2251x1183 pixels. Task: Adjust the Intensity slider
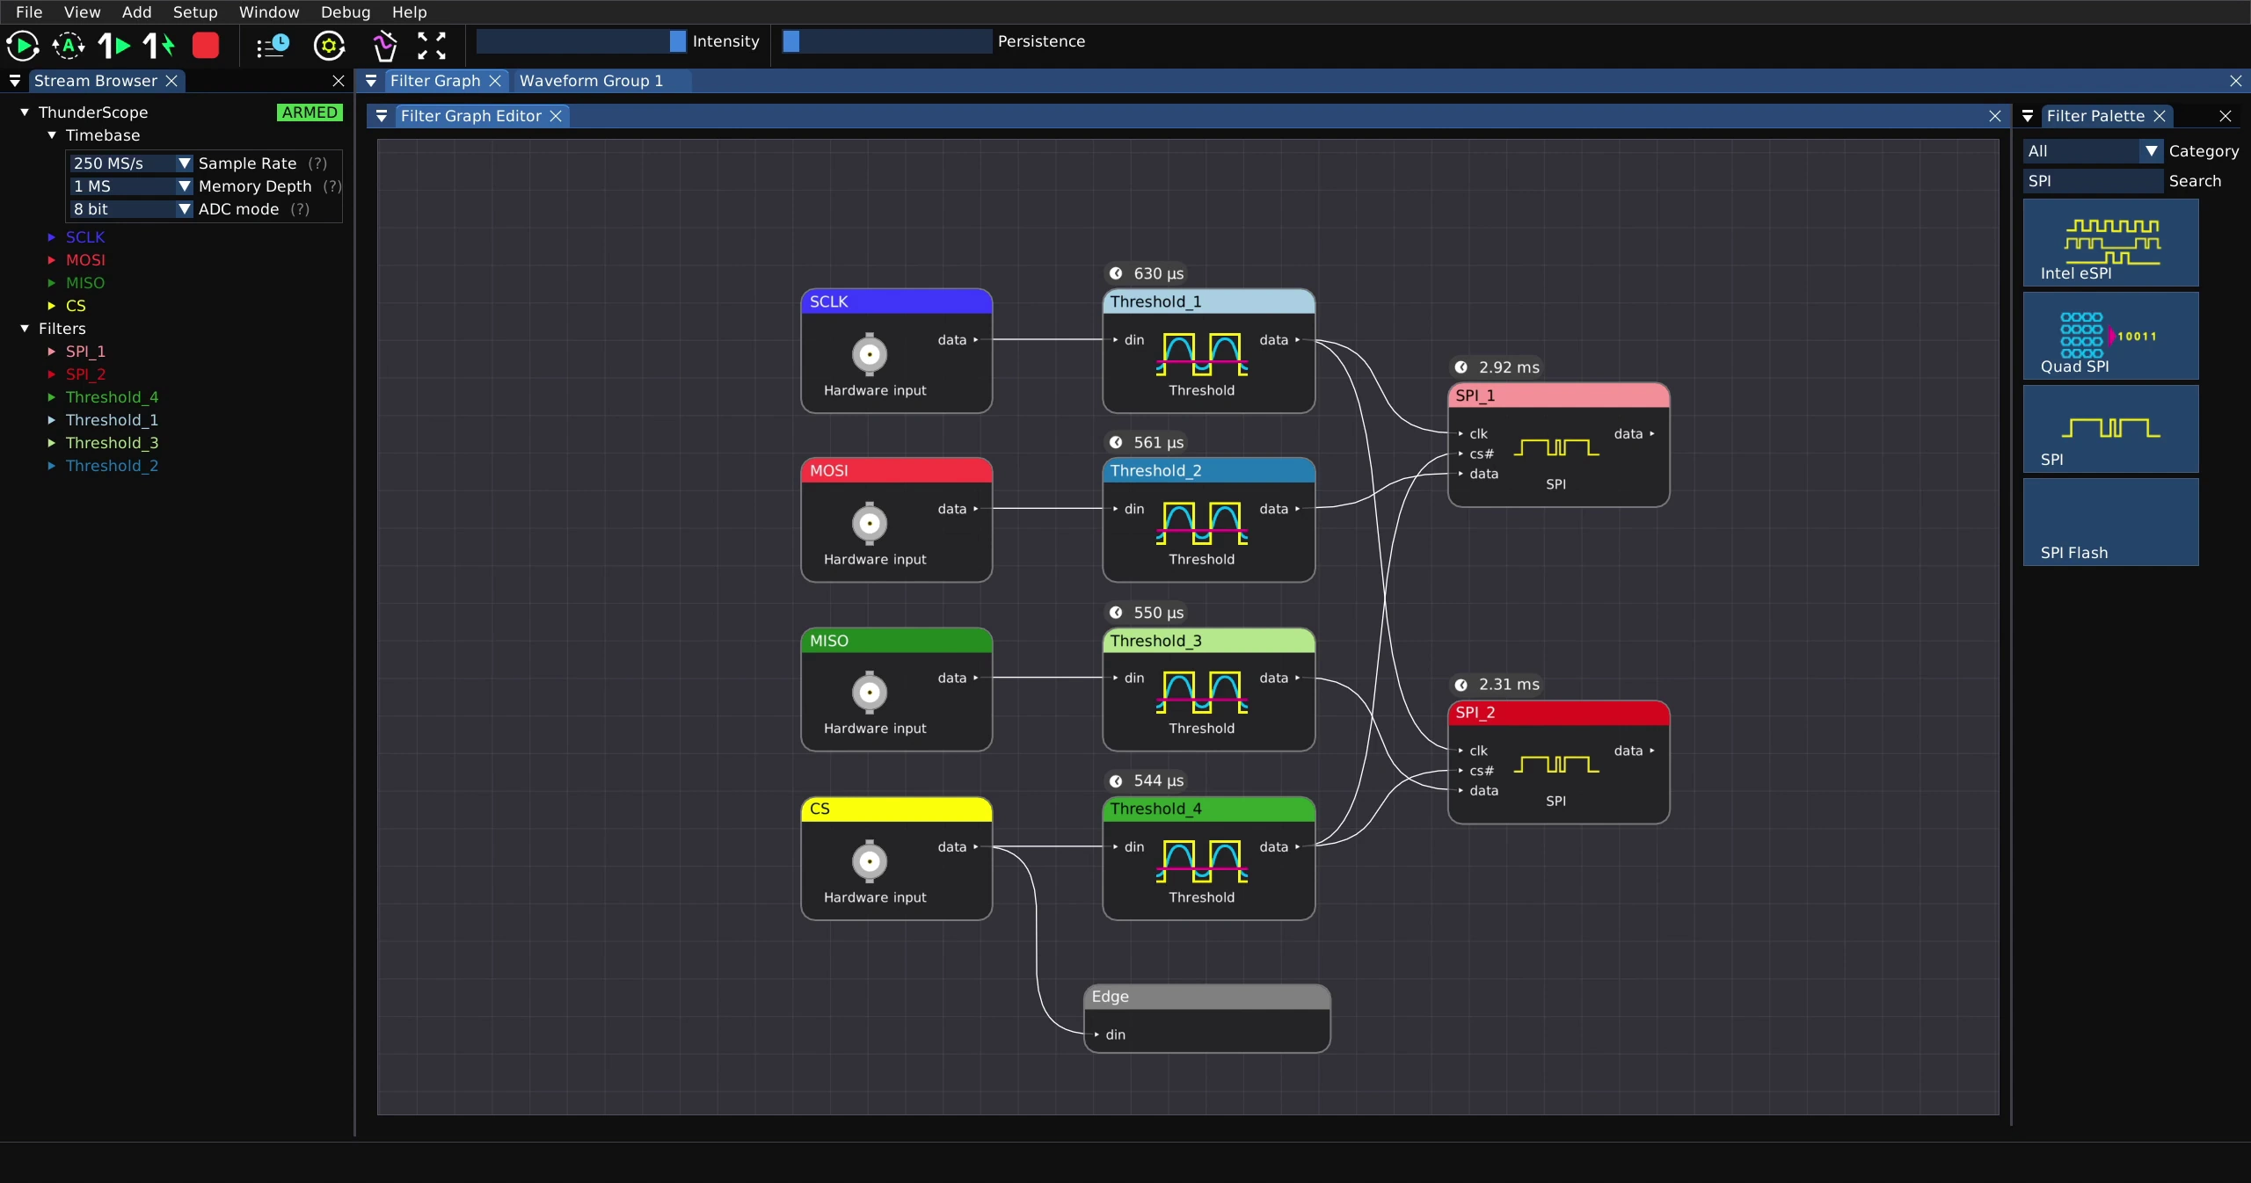[x=581, y=41]
